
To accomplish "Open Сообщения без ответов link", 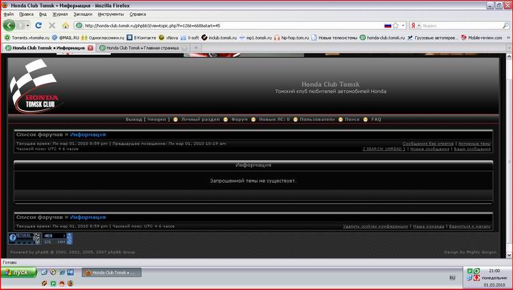I will [428, 144].
